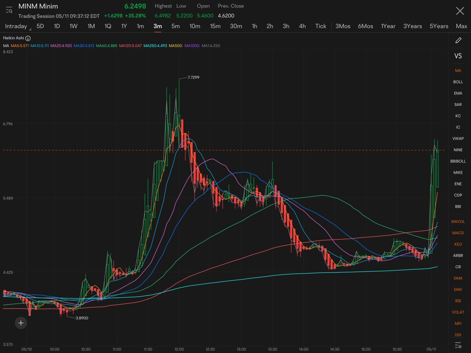This screenshot has width=471, height=353.
Task: Enable the KC indicator
Action: 458,116
